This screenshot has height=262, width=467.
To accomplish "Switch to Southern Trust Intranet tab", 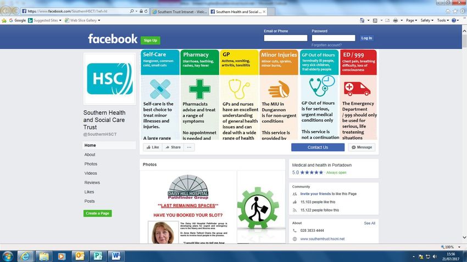I will 180,12.
